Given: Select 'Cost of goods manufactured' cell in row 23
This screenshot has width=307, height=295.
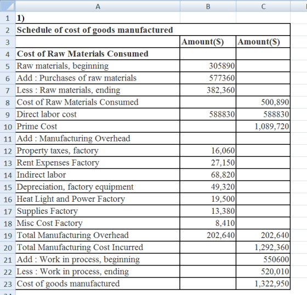Looking at the screenshot, I should click(98, 283).
